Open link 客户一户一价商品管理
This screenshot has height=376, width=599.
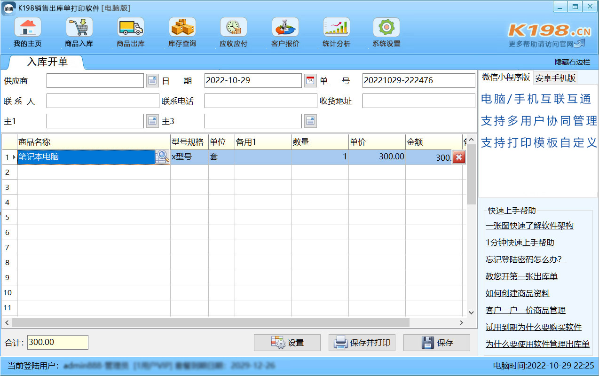(526, 310)
